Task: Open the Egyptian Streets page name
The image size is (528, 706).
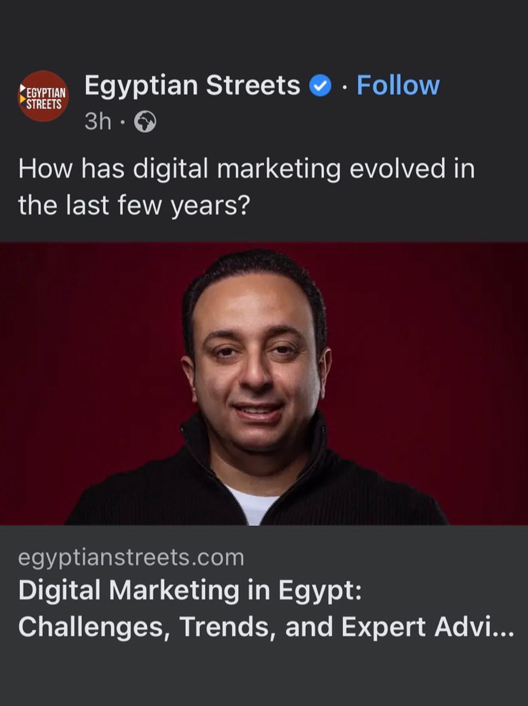Action: click(192, 86)
